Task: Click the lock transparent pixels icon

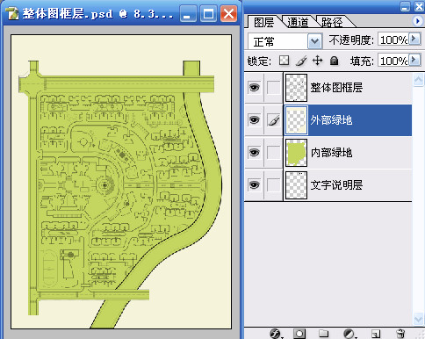Action: (284, 61)
